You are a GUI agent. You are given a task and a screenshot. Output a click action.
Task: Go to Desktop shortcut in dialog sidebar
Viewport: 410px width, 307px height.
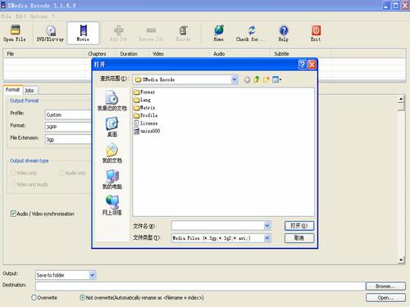tap(112, 127)
